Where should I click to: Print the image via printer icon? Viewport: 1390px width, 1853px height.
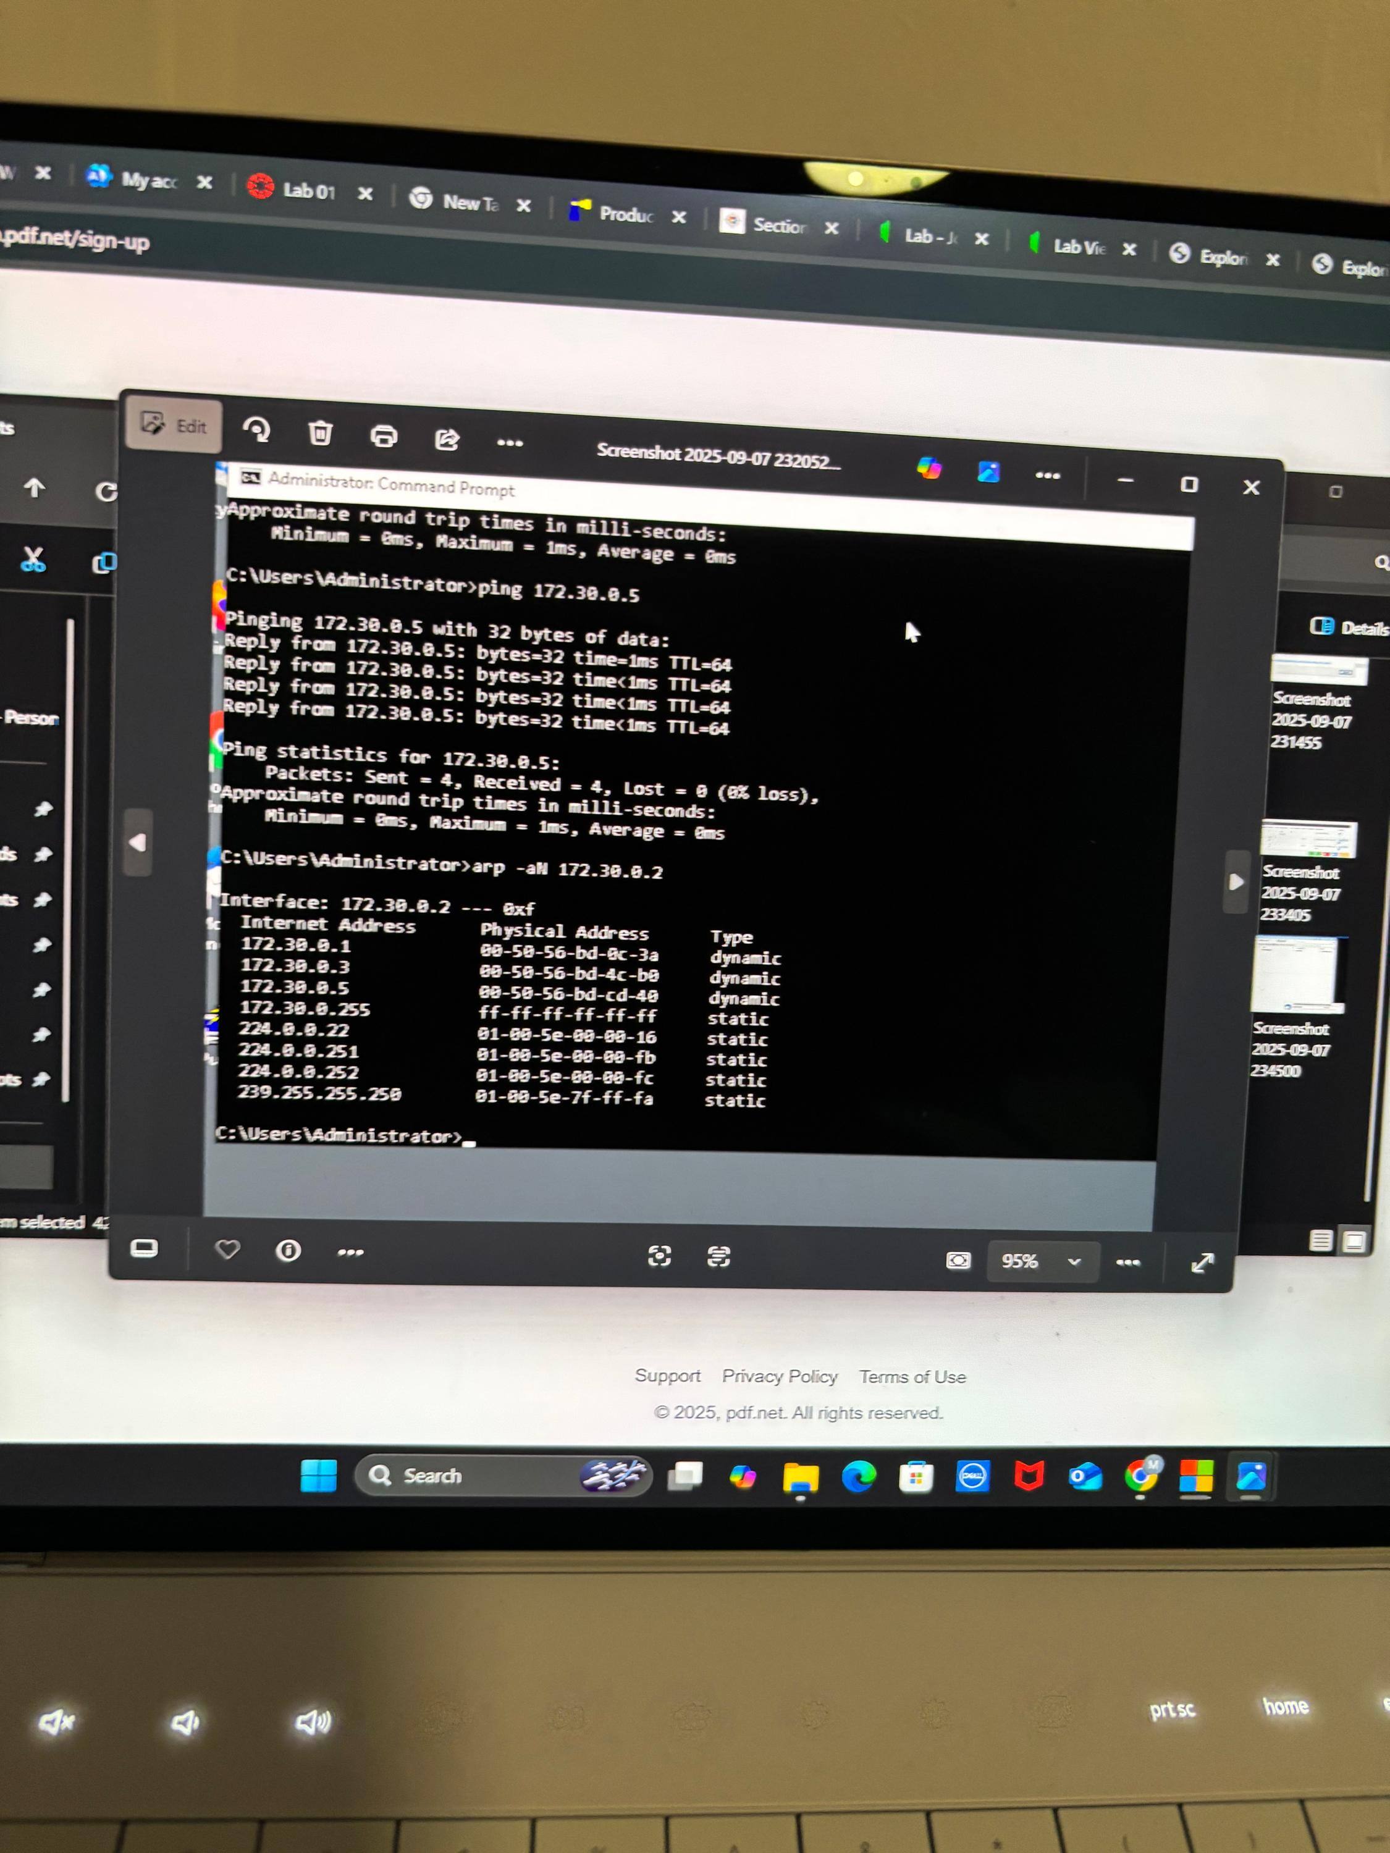click(384, 435)
